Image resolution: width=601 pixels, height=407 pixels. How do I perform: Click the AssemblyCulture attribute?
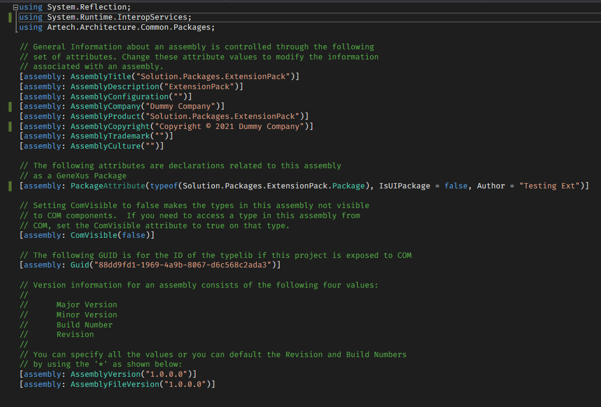coord(106,146)
